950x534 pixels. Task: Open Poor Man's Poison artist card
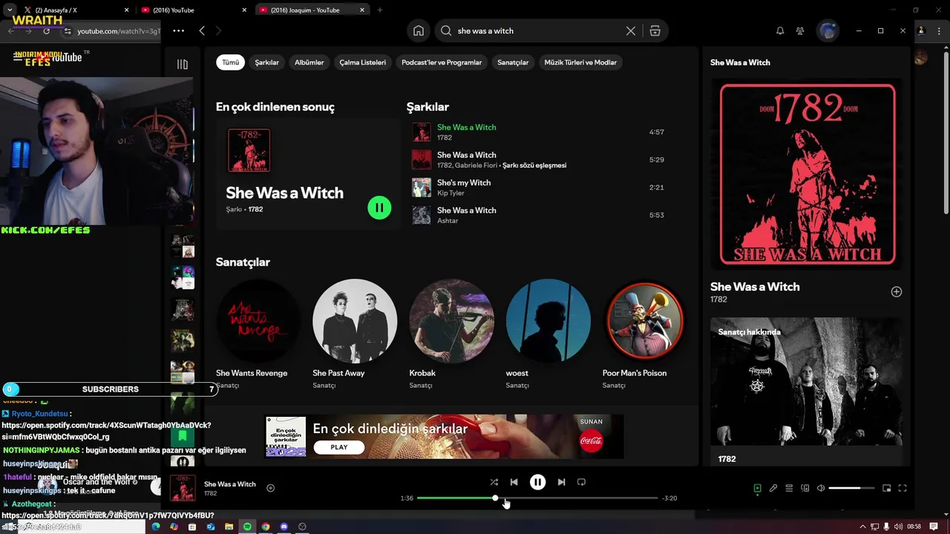(x=644, y=334)
